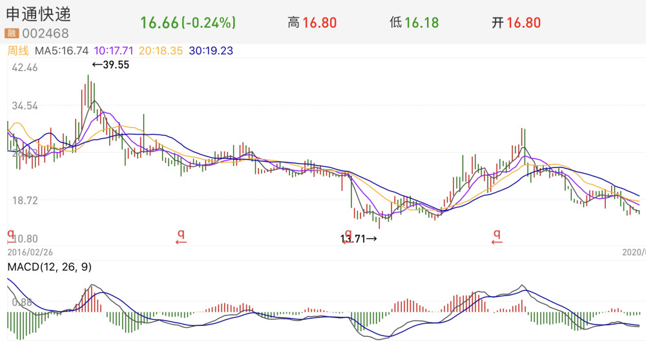The width and height of the screenshot is (646, 342).
Task: Click the MA5:16.74 indicator label
Action: click(61, 50)
